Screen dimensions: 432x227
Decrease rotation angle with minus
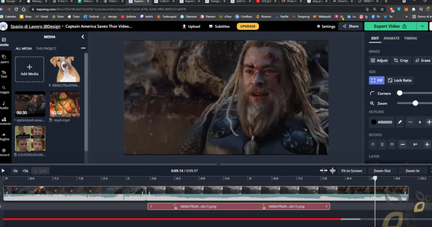(402, 144)
